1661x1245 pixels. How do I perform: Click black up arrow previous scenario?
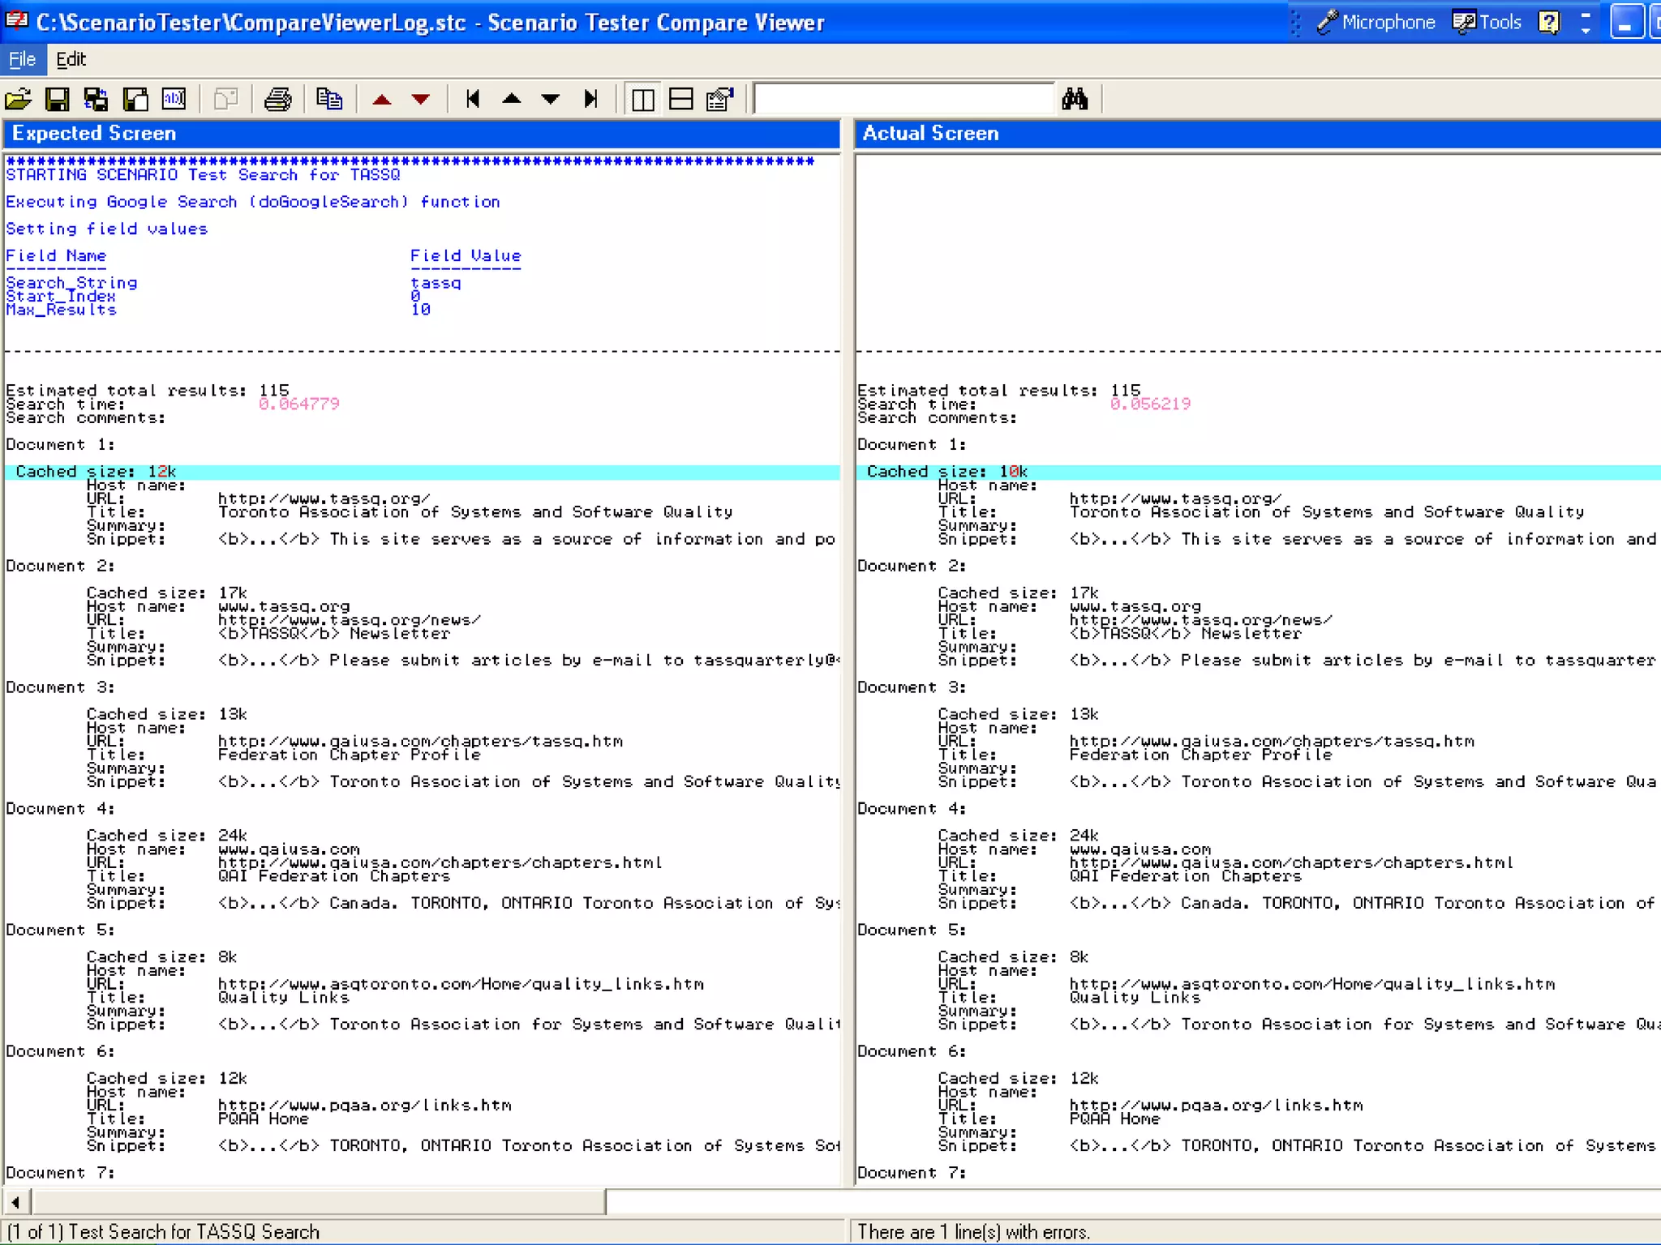512,99
